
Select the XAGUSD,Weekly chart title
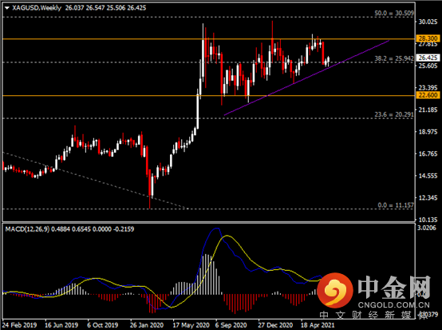click(x=37, y=8)
